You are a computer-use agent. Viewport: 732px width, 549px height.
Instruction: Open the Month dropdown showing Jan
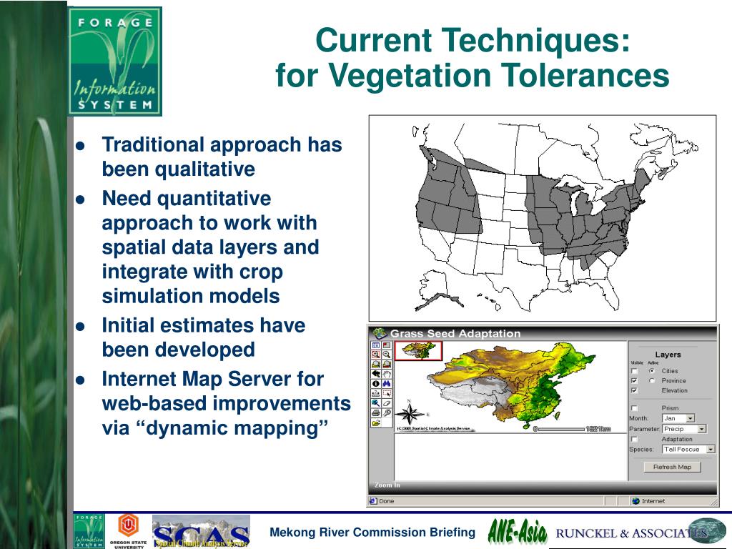point(678,418)
